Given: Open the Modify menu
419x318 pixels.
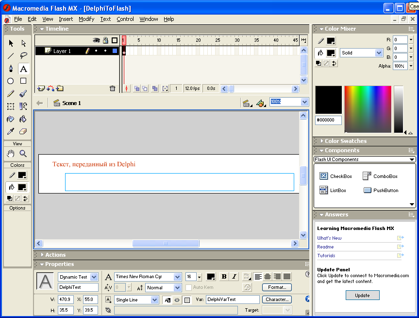Looking at the screenshot, I should (x=86, y=19).
